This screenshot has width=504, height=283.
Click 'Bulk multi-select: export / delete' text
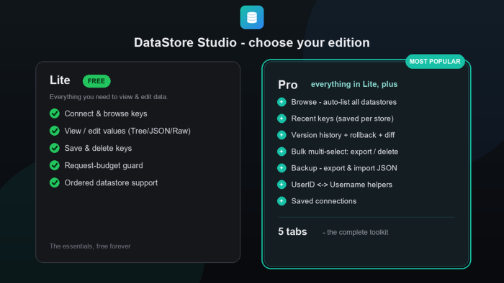[345, 152]
